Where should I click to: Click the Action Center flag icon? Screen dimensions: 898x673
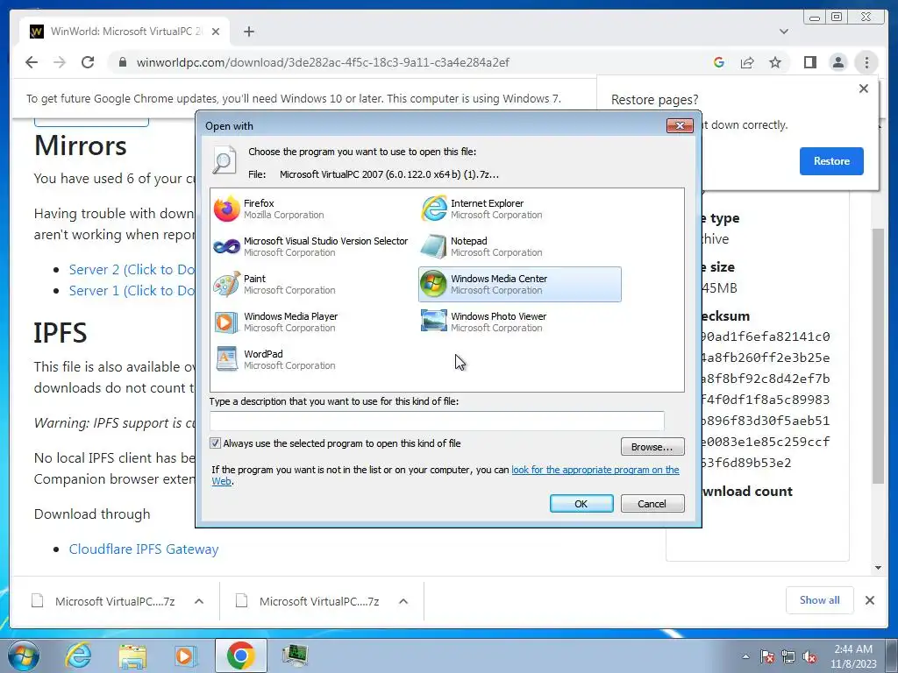(x=767, y=656)
